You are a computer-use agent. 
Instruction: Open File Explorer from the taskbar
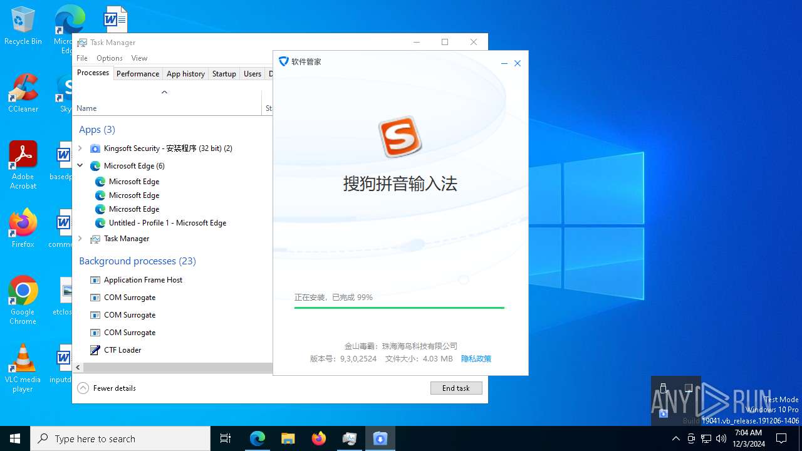pos(288,438)
